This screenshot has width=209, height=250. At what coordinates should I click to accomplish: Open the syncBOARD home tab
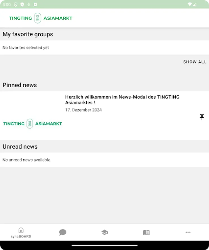coord(21,232)
